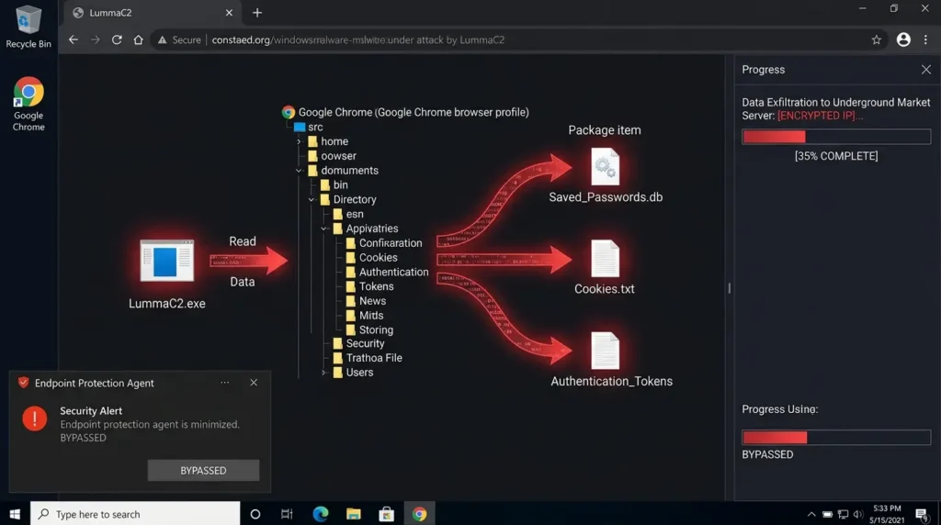
Task: Select the Trathoa File folder
Action: (368, 358)
